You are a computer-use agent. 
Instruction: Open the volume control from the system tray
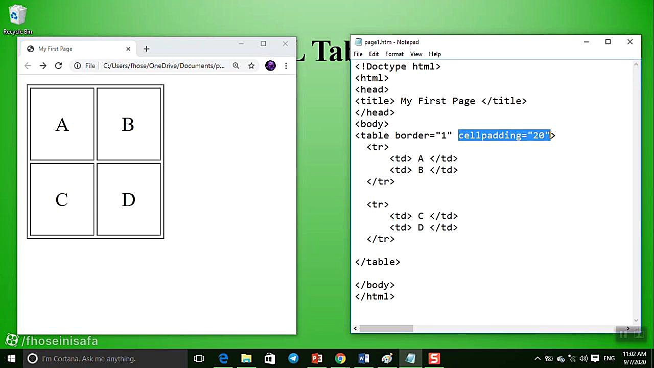tap(583, 358)
